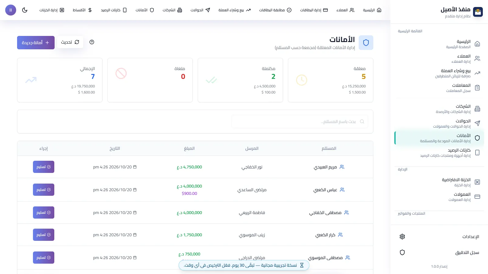The image size is (488, 274).
Task: Click sidebar الشركات building icon
Action: pyautogui.click(x=477, y=109)
